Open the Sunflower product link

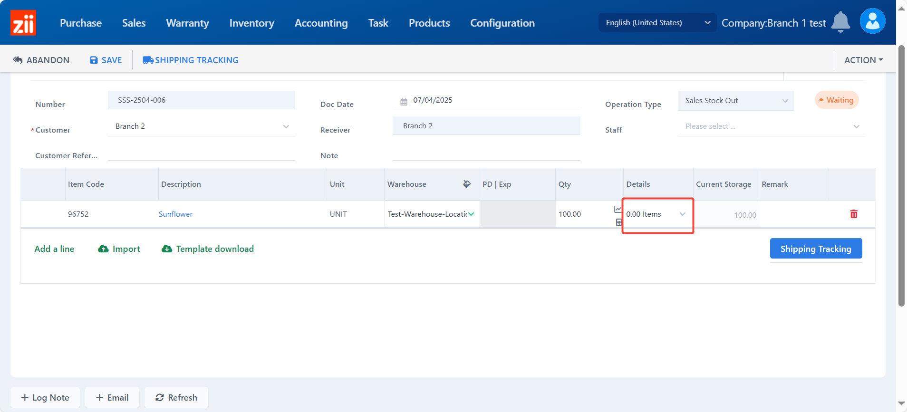(175, 214)
